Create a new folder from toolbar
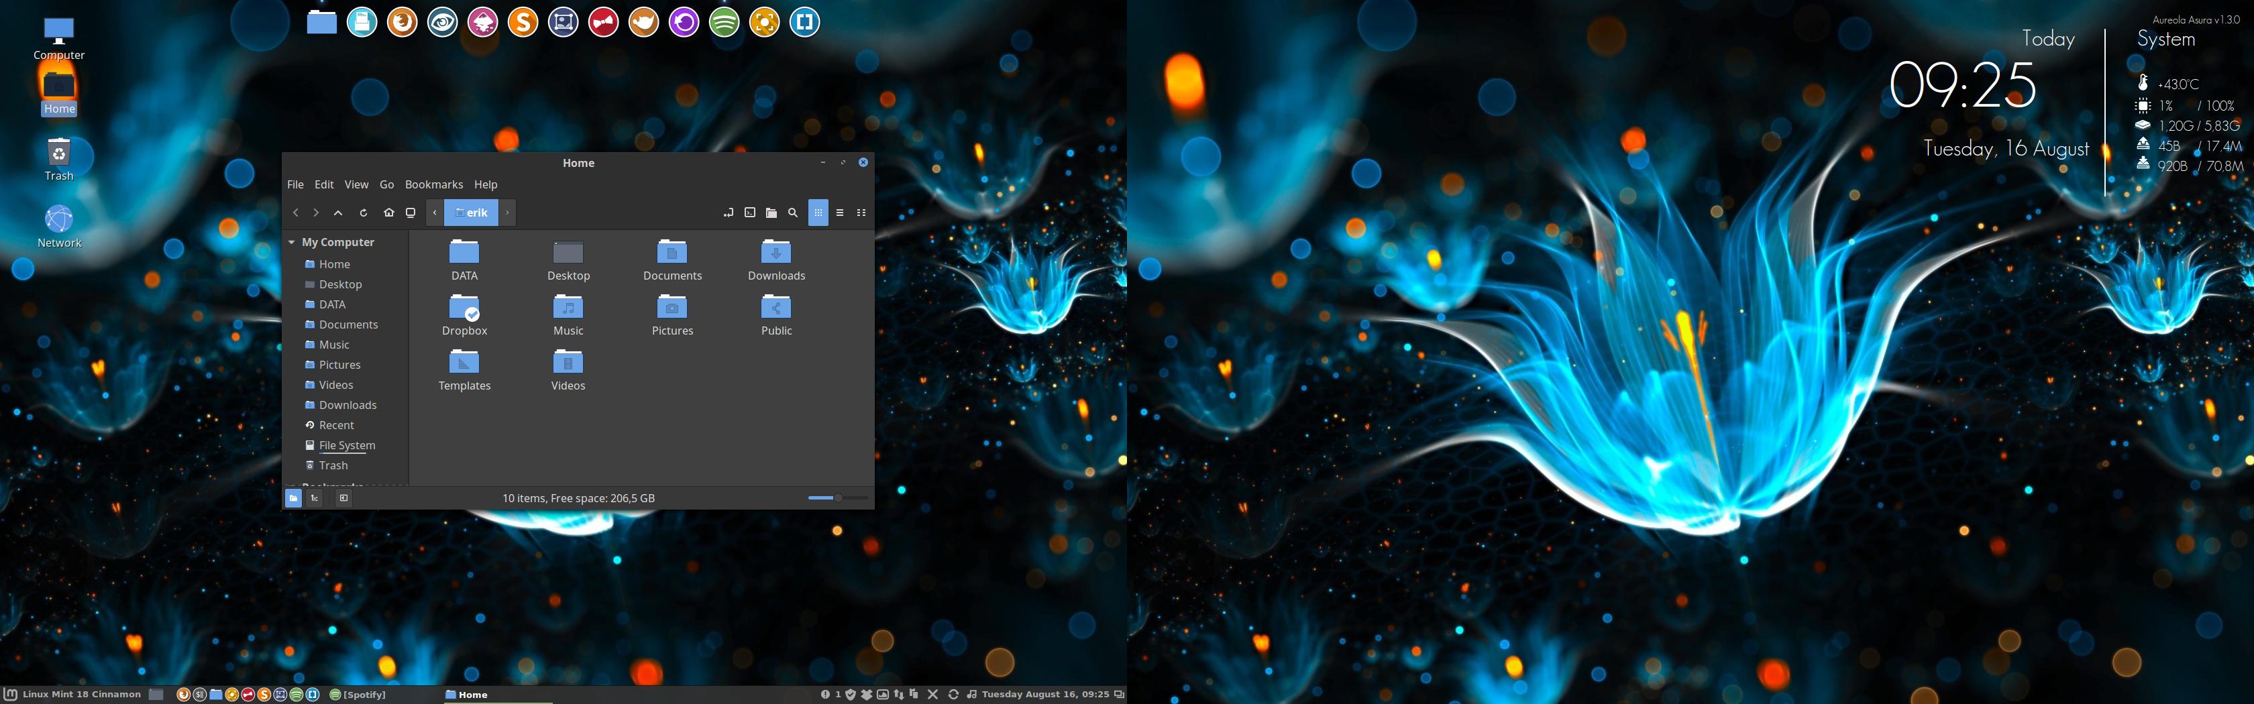Image resolution: width=2254 pixels, height=704 pixels. [771, 213]
